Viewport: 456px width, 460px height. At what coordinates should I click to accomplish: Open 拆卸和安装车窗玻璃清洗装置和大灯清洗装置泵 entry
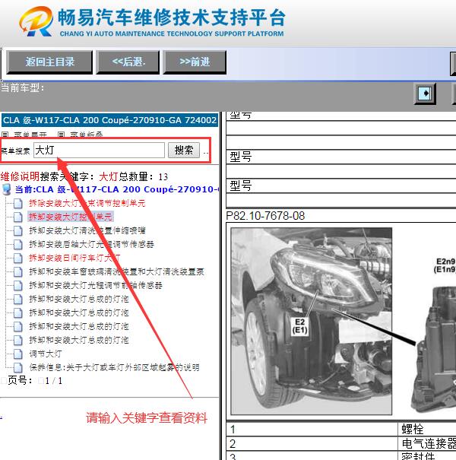[116, 271]
